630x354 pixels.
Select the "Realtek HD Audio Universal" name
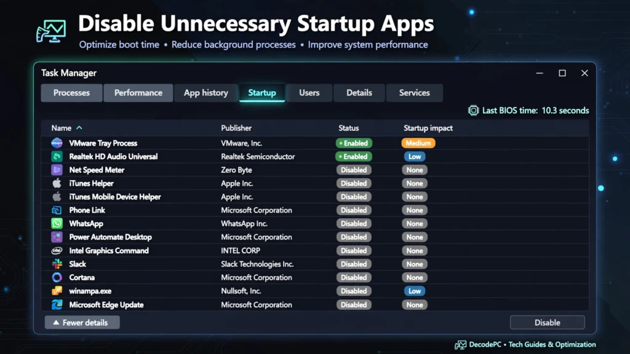[113, 157]
